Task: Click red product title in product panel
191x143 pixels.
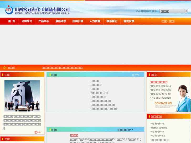Action: (x=74, y=135)
